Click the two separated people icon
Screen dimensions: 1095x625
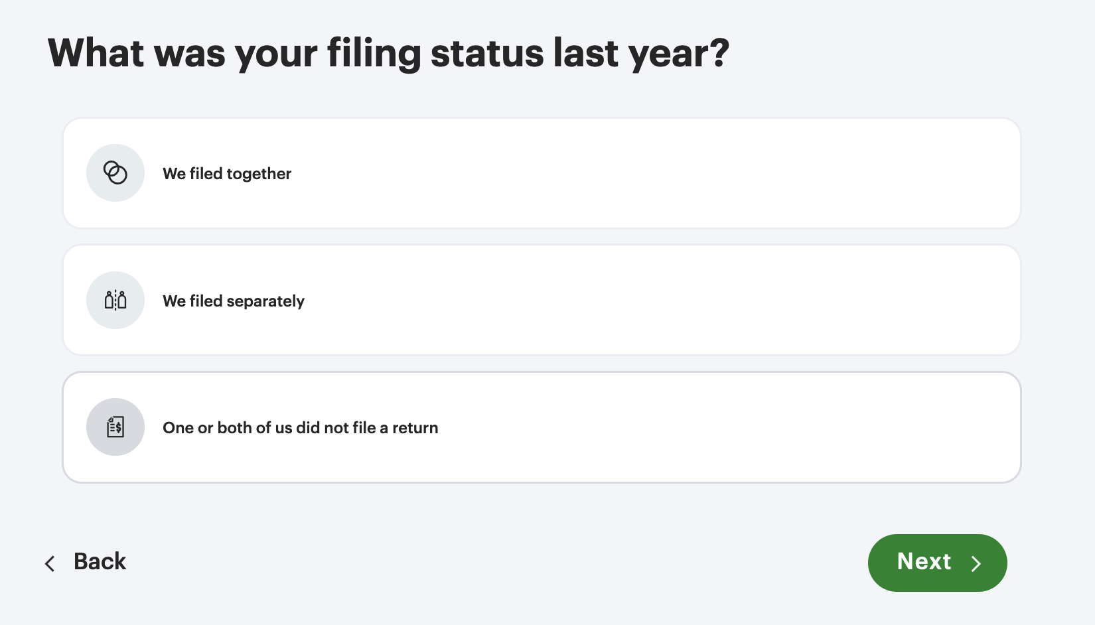(115, 300)
